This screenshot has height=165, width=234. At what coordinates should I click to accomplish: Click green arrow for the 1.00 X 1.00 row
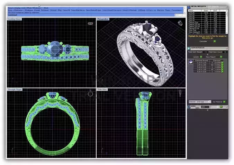point(222,65)
